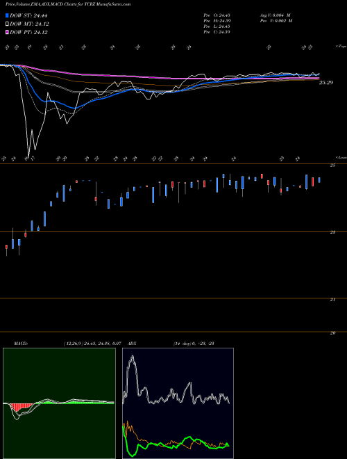This screenshot has height=459, width=347.
Task: Open the green MACD histogram panel
Action: (x=59, y=403)
